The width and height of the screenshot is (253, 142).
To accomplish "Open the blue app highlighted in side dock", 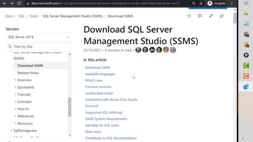I will pos(246,86).
